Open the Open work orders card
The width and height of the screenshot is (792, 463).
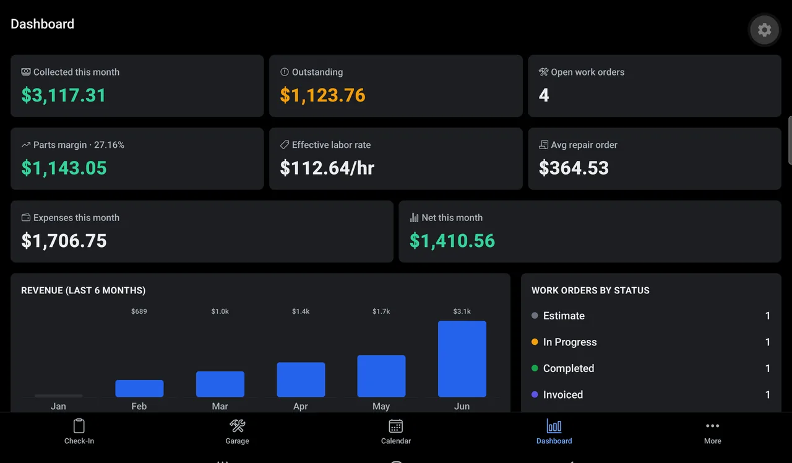point(655,86)
